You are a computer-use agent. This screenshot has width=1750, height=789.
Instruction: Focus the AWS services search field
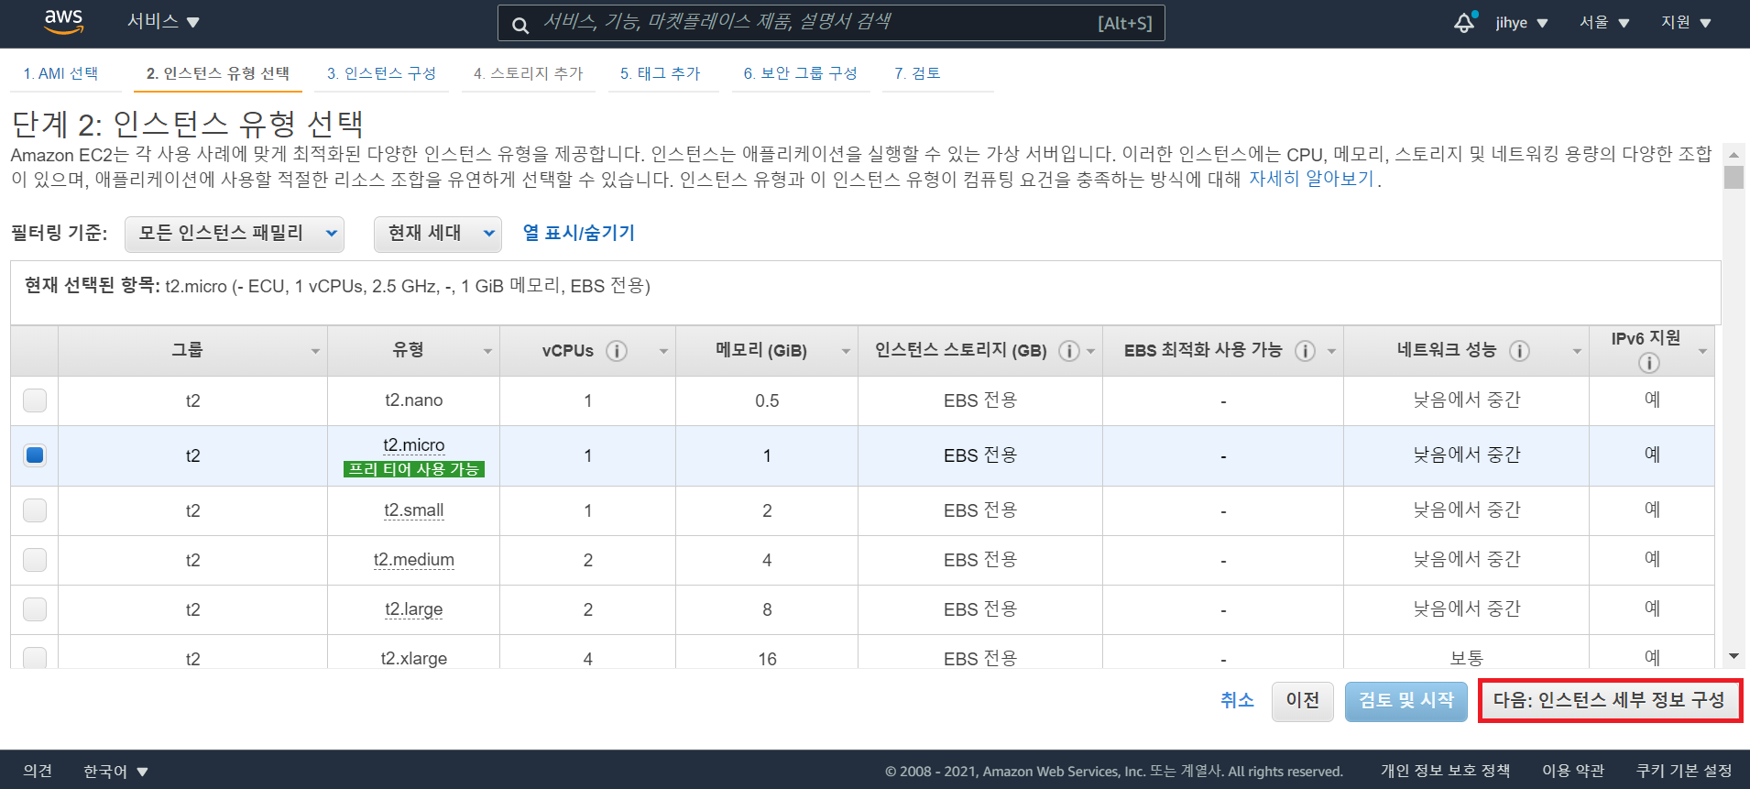[x=831, y=23]
